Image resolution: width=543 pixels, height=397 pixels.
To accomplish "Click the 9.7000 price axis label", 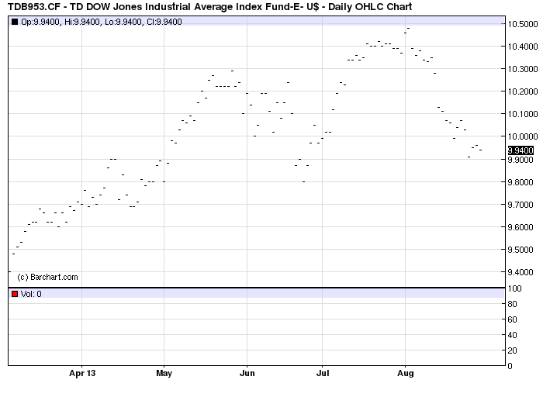I will 521,205.
